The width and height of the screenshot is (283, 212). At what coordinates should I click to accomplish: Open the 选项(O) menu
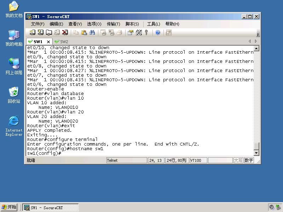[x=94, y=24]
